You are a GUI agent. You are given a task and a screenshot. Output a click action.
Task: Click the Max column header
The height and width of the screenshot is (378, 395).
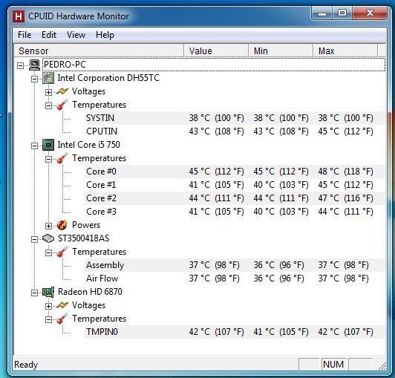345,51
